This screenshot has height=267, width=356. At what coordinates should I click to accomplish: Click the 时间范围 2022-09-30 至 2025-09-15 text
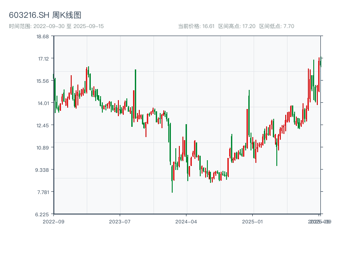click(x=57, y=26)
